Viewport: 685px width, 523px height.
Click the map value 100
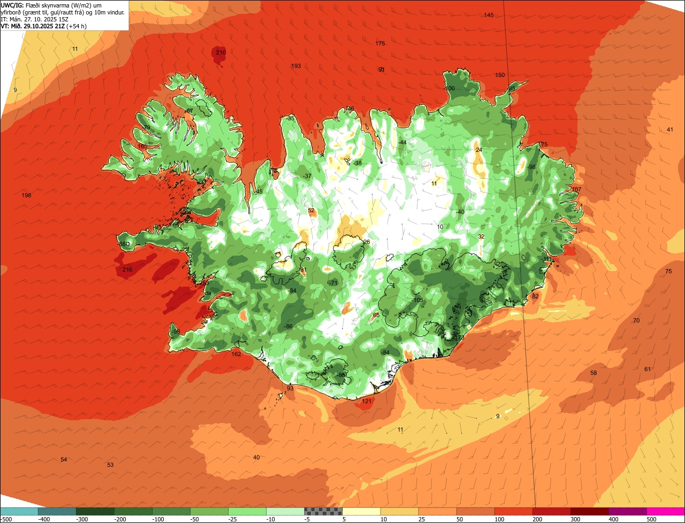pyautogui.click(x=450, y=88)
